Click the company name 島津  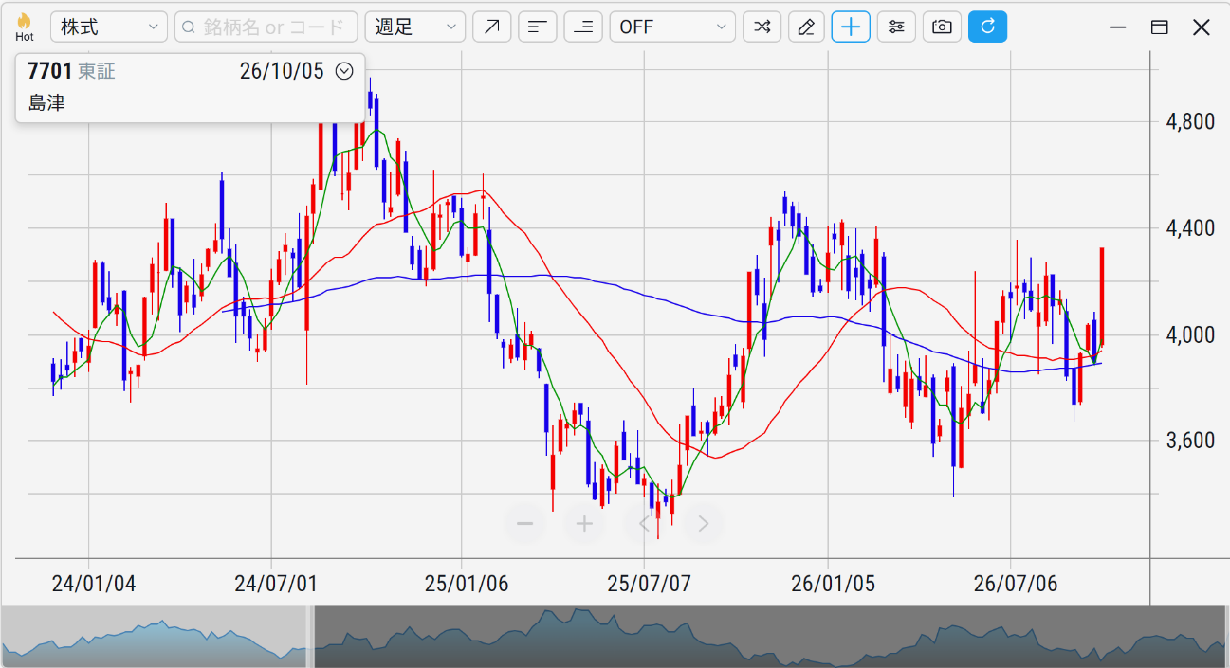(46, 103)
